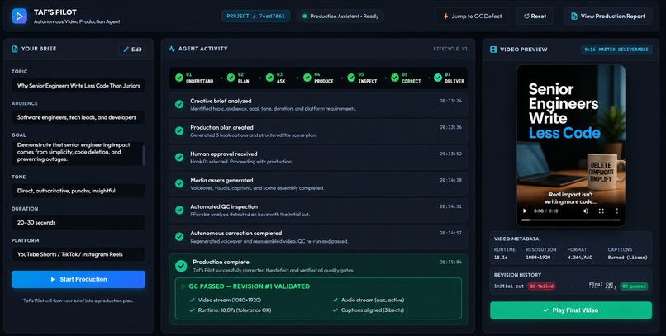Click the QC Passed banner icon
666x336 pixels.
pos(183,286)
